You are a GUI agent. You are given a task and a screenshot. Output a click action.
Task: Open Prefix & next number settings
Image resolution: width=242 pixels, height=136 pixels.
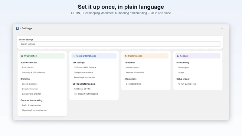(32, 105)
